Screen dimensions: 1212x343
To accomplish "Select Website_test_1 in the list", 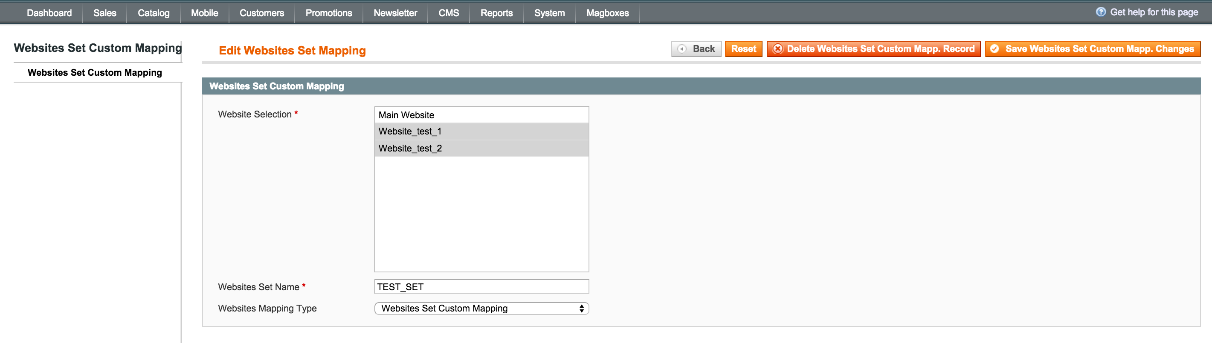I will tap(481, 131).
